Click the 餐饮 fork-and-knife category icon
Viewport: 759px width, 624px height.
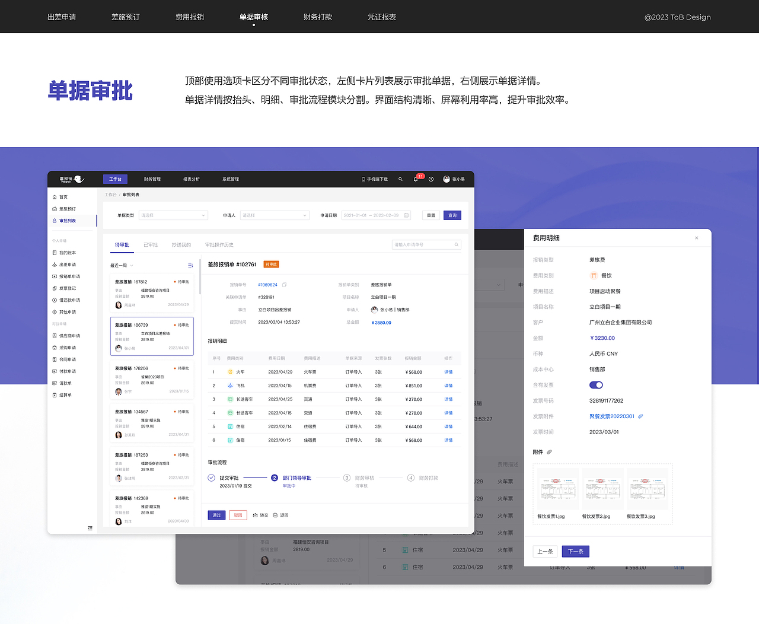pyautogui.click(x=594, y=275)
